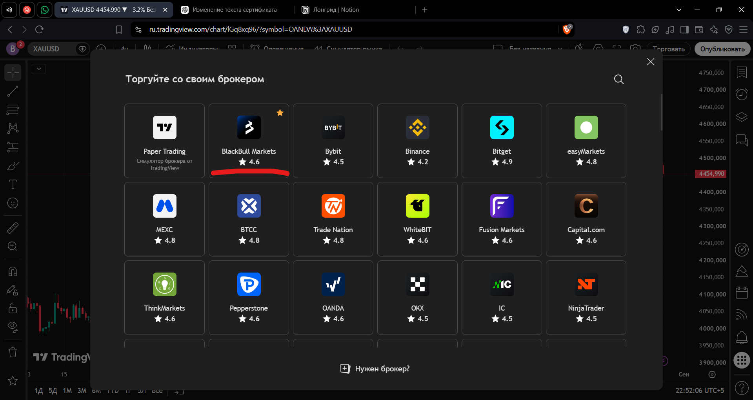
Task: Open the WhiteBIT broker icon
Action: 417,206
